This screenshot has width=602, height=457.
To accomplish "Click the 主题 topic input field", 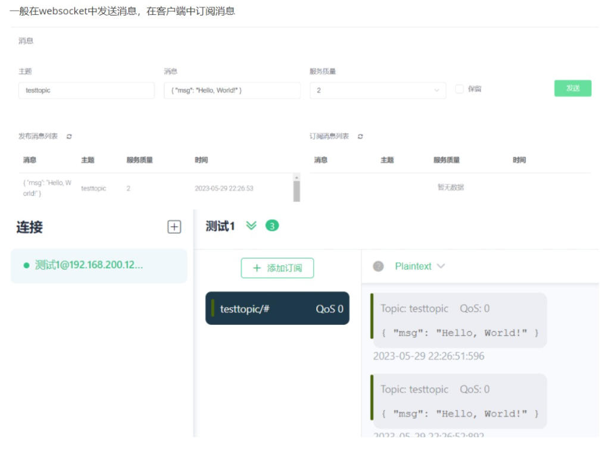I will point(86,90).
